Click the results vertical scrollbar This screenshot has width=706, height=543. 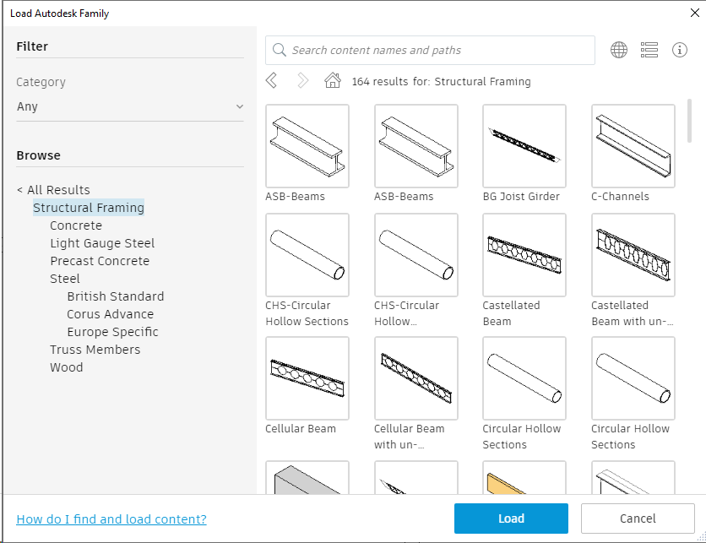[x=689, y=121]
